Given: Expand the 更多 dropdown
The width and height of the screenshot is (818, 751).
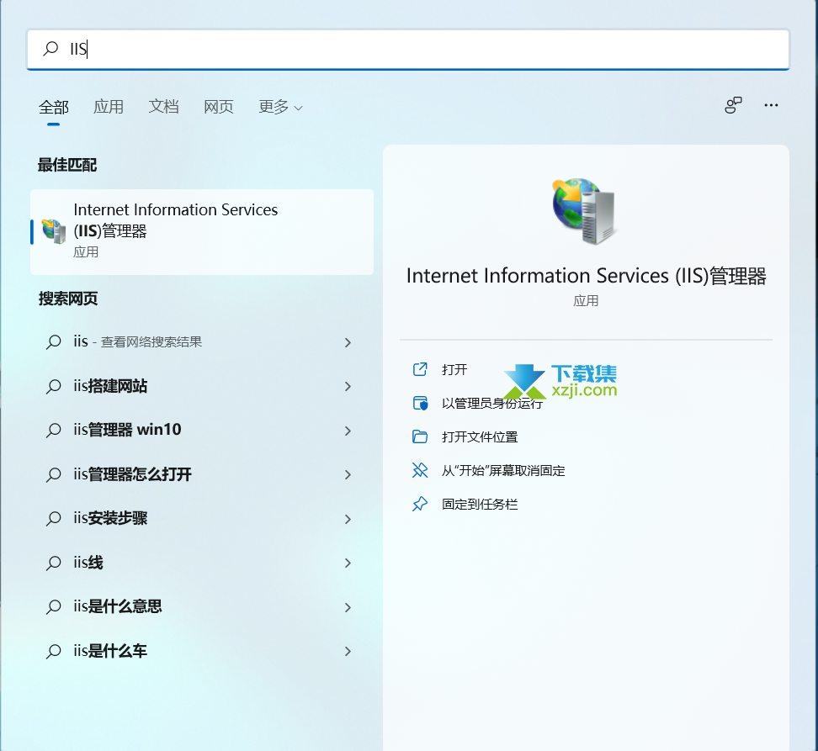Looking at the screenshot, I should tap(280, 107).
